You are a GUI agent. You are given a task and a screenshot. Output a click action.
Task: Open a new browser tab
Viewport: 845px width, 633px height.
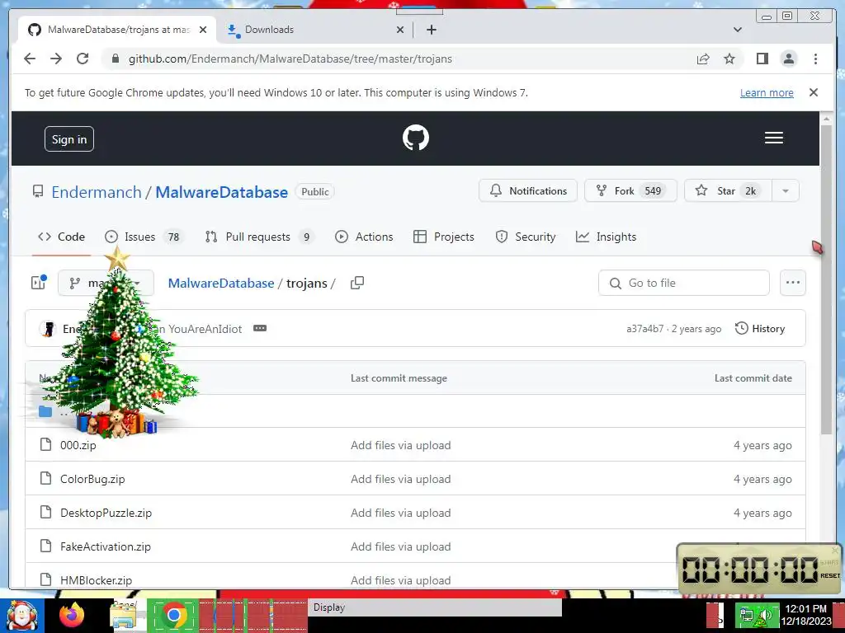[431, 30]
